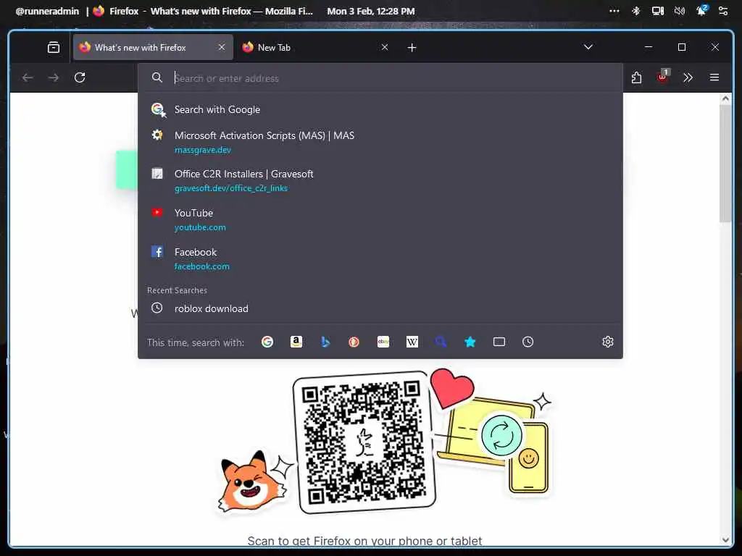Open Firefox View from the tab bar
Image resolution: width=742 pixels, height=556 pixels.
tap(54, 47)
